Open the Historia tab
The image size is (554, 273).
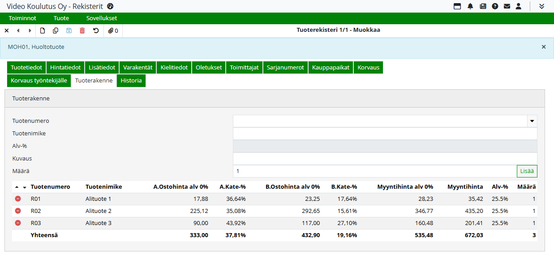(x=131, y=81)
